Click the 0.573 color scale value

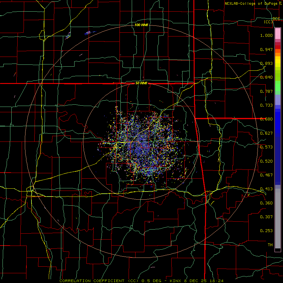(x=266, y=147)
